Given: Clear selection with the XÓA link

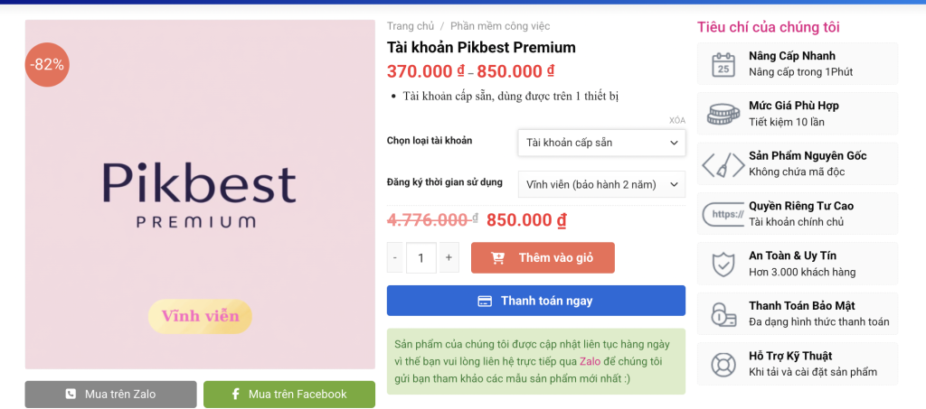Looking at the screenshot, I should 676,120.
